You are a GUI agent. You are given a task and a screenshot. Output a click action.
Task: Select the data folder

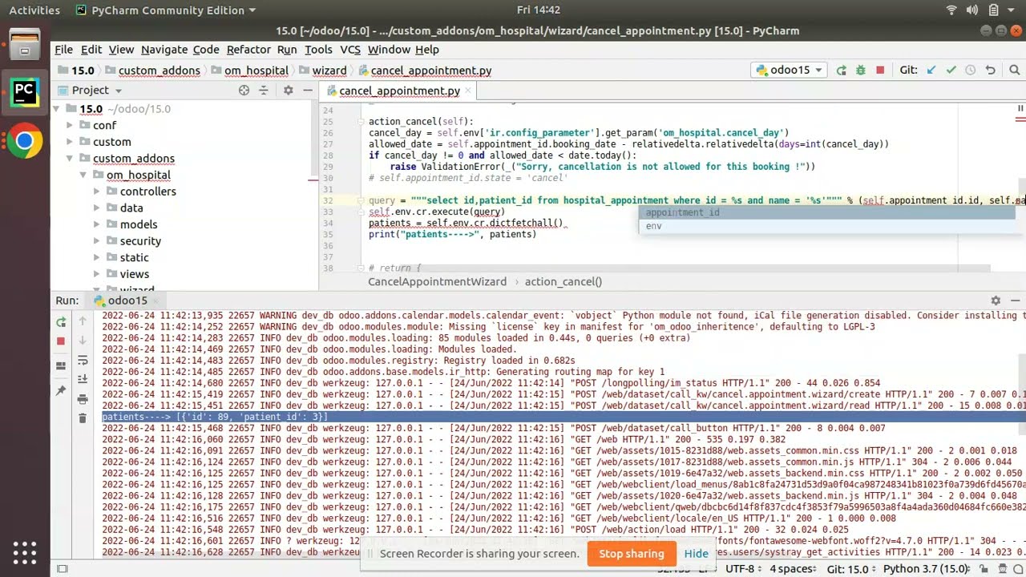coord(131,208)
